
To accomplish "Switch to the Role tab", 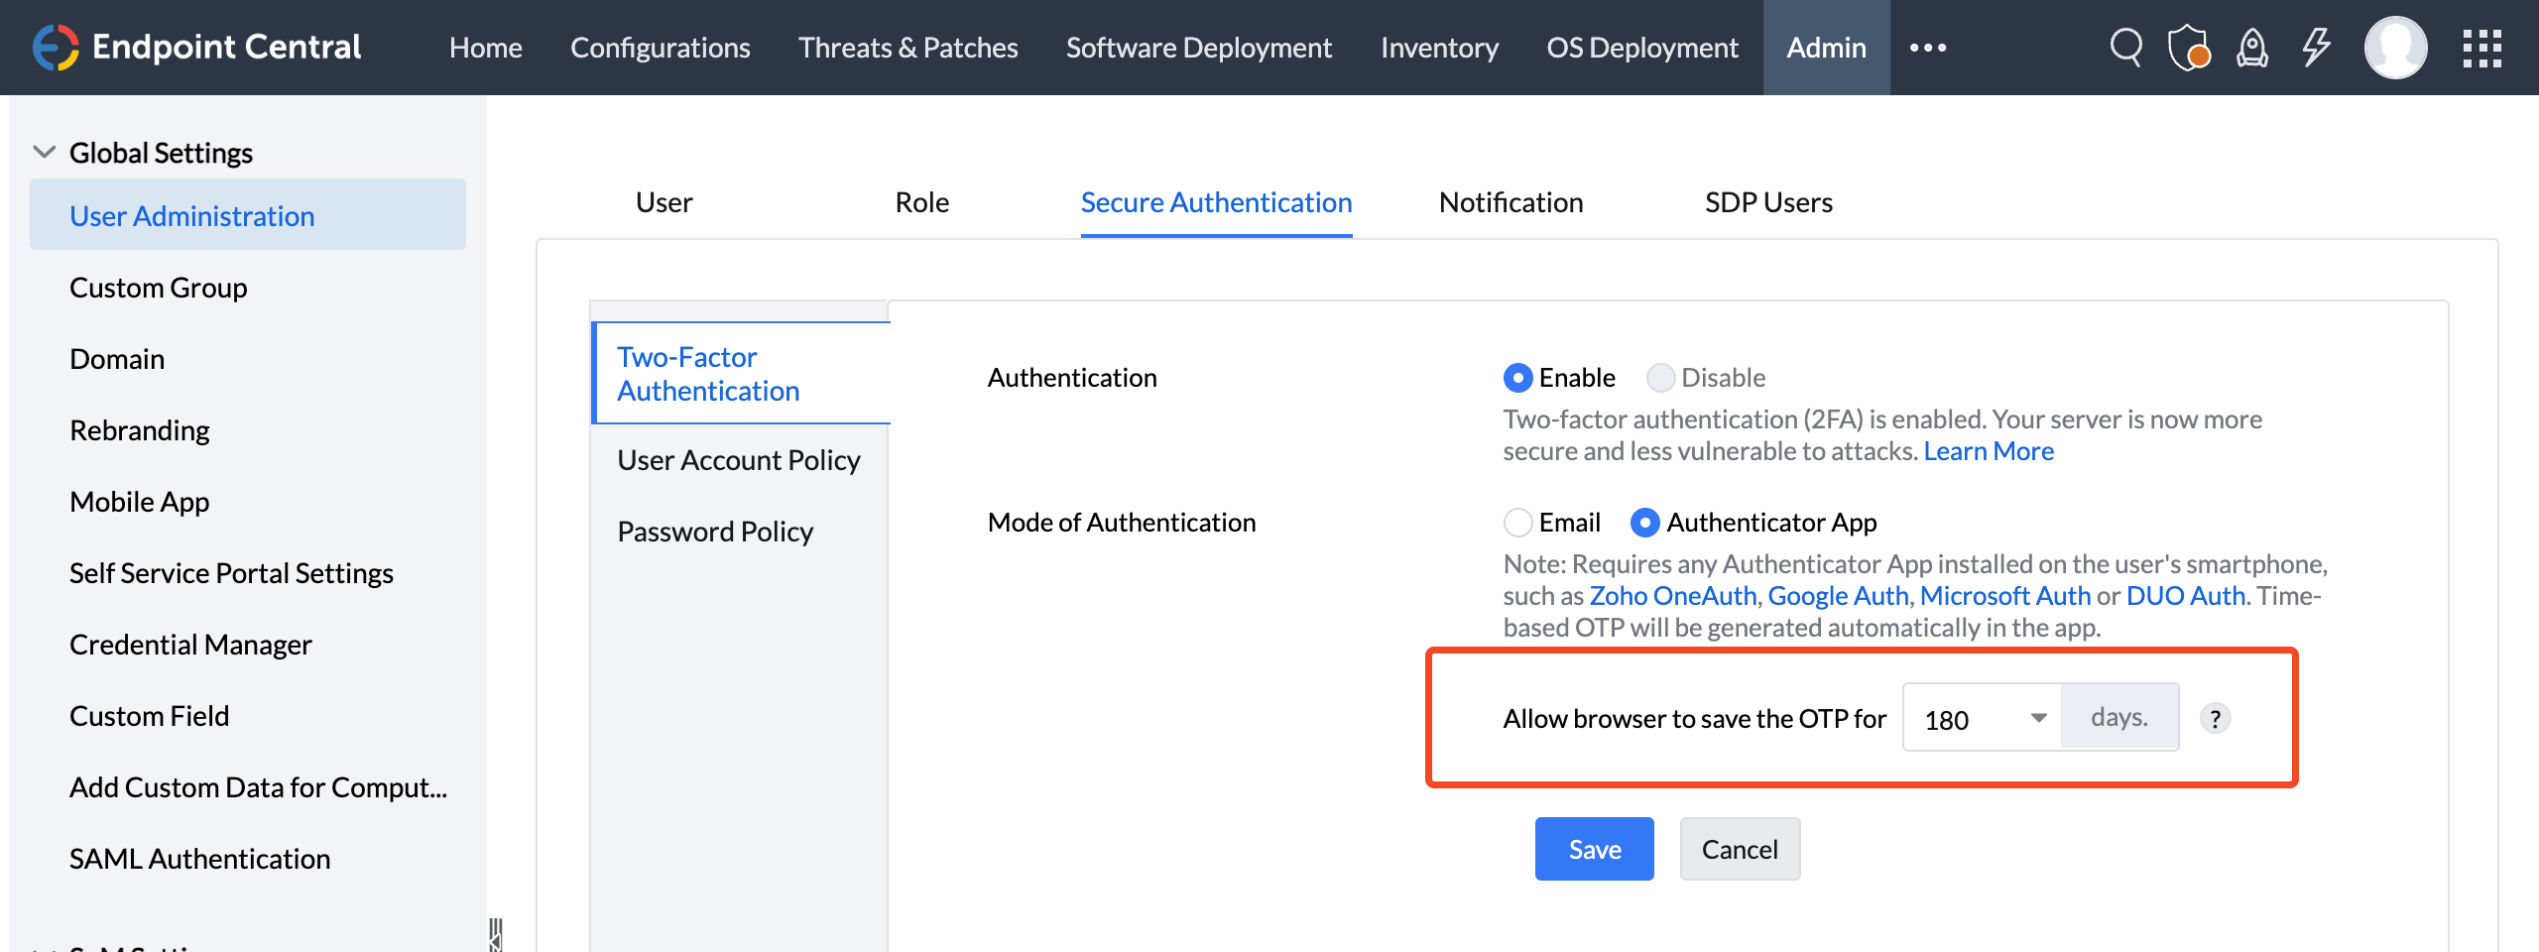I will point(921,202).
